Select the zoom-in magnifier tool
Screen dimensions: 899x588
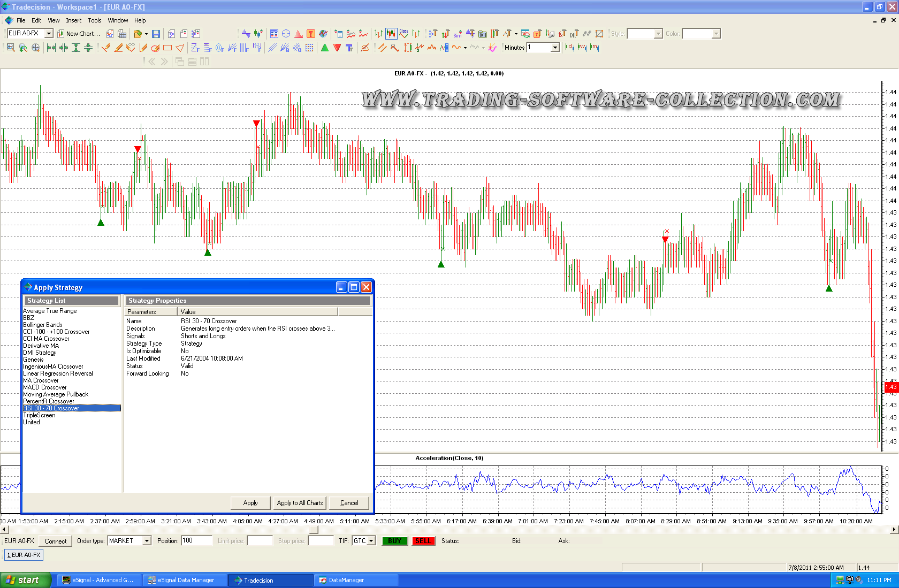click(11, 48)
